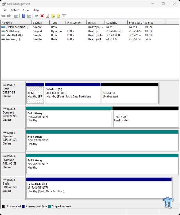
Task: Toggle the Show/Hide Action Pane icon
Action: [29, 16]
